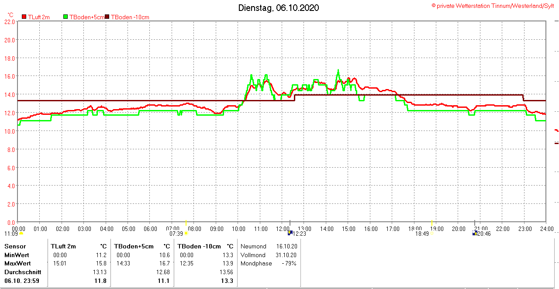The image size is (559, 289).
Task: Click the moon icon at 12:23
Action: click(x=290, y=233)
